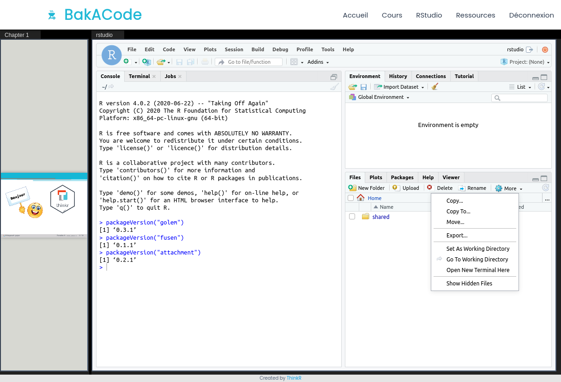Open the Ressources navigation link
This screenshot has width=561, height=382.
point(476,15)
